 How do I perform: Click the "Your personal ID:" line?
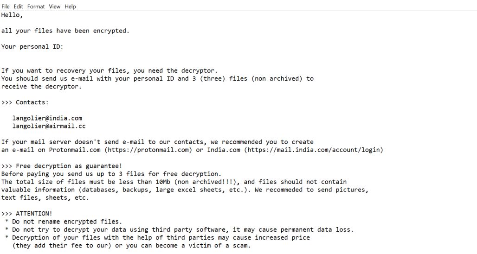point(32,47)
